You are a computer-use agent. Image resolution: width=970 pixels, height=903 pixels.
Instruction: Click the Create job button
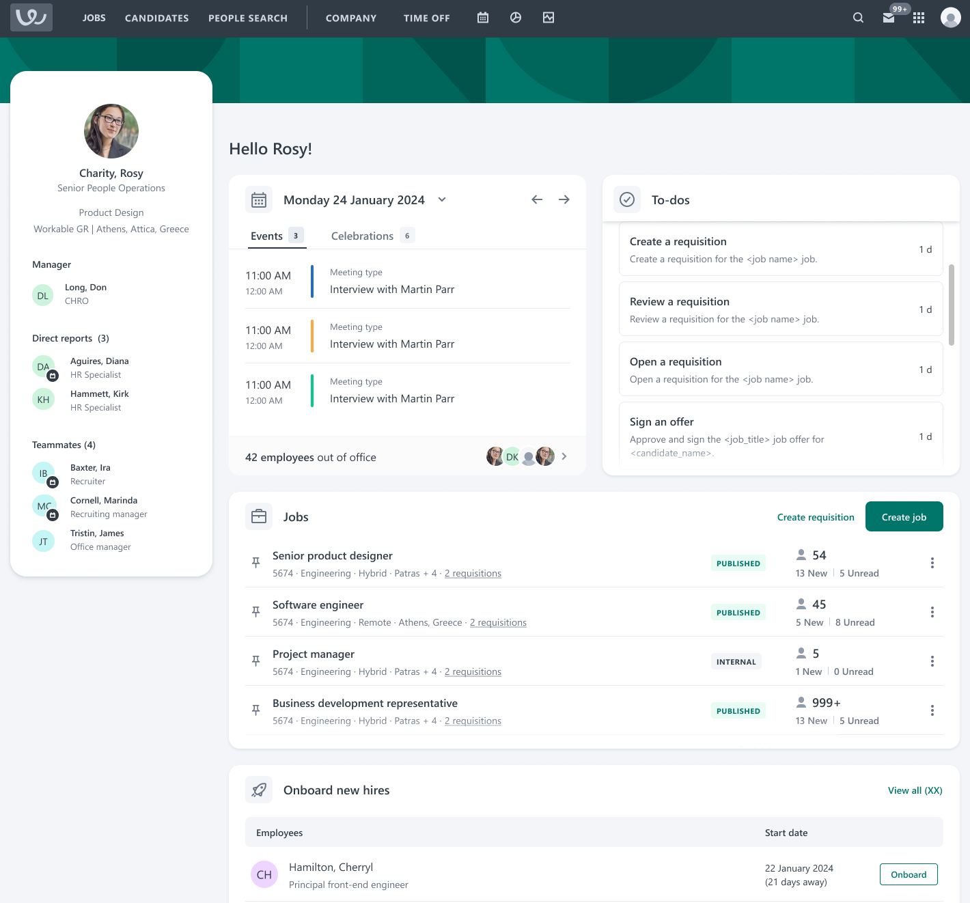tap(904, 517)
